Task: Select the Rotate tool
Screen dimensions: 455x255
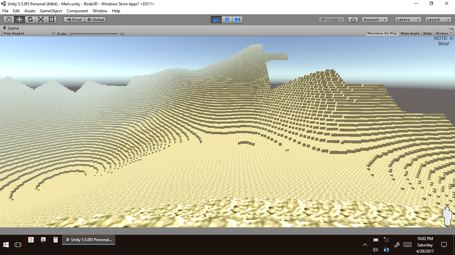Action: (30, 20)
